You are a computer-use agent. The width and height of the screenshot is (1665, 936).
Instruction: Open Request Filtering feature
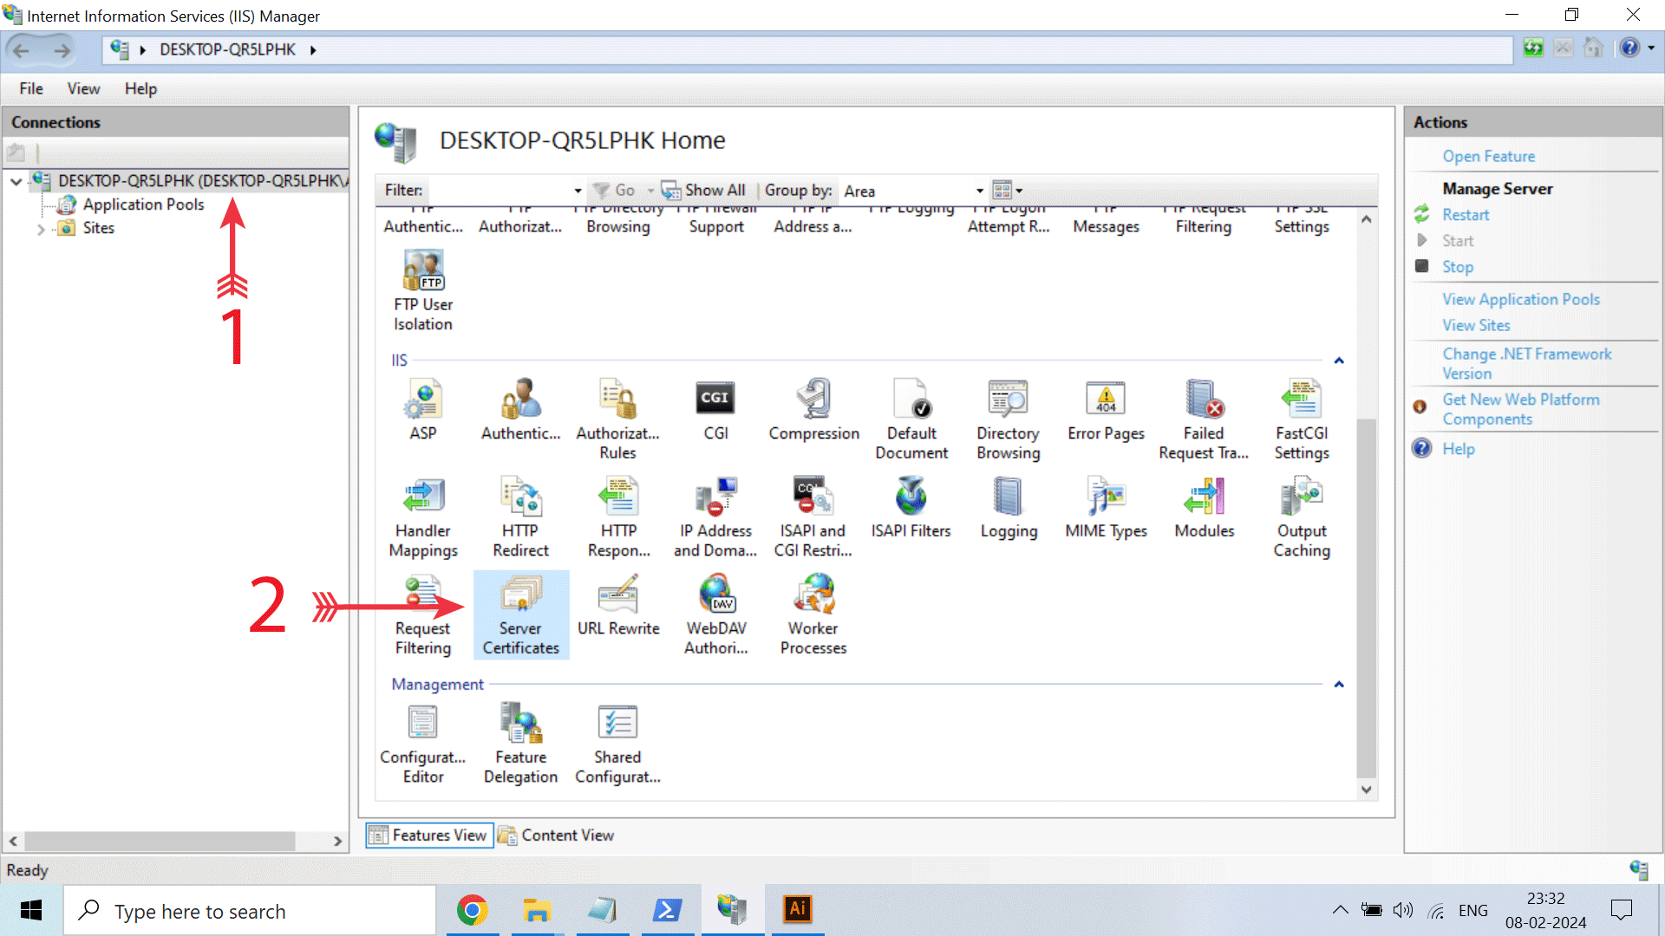pos(423,615)
